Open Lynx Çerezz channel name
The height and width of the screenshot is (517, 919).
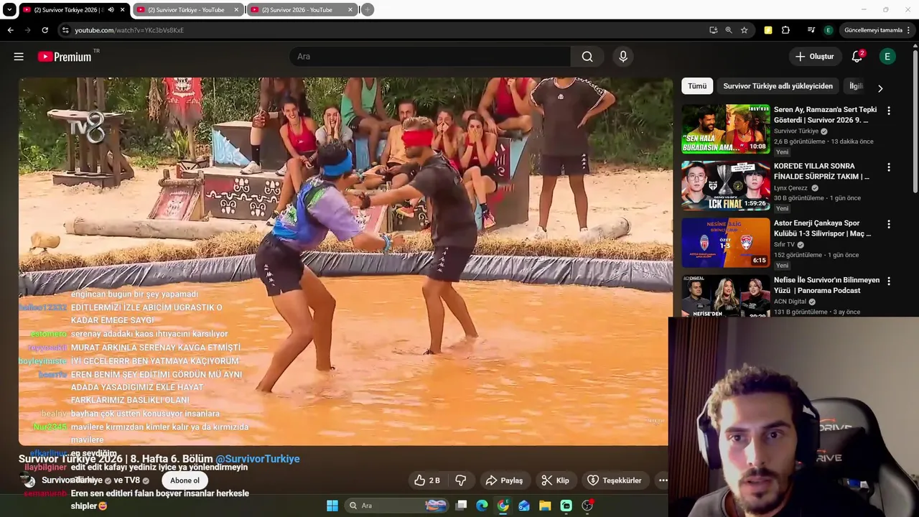pyautogui.click(x=790, y=188)
